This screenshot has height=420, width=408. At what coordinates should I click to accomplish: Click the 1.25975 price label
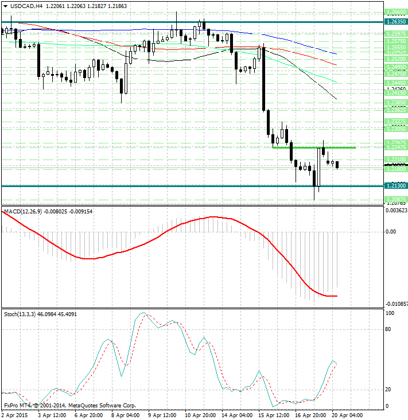396,34
